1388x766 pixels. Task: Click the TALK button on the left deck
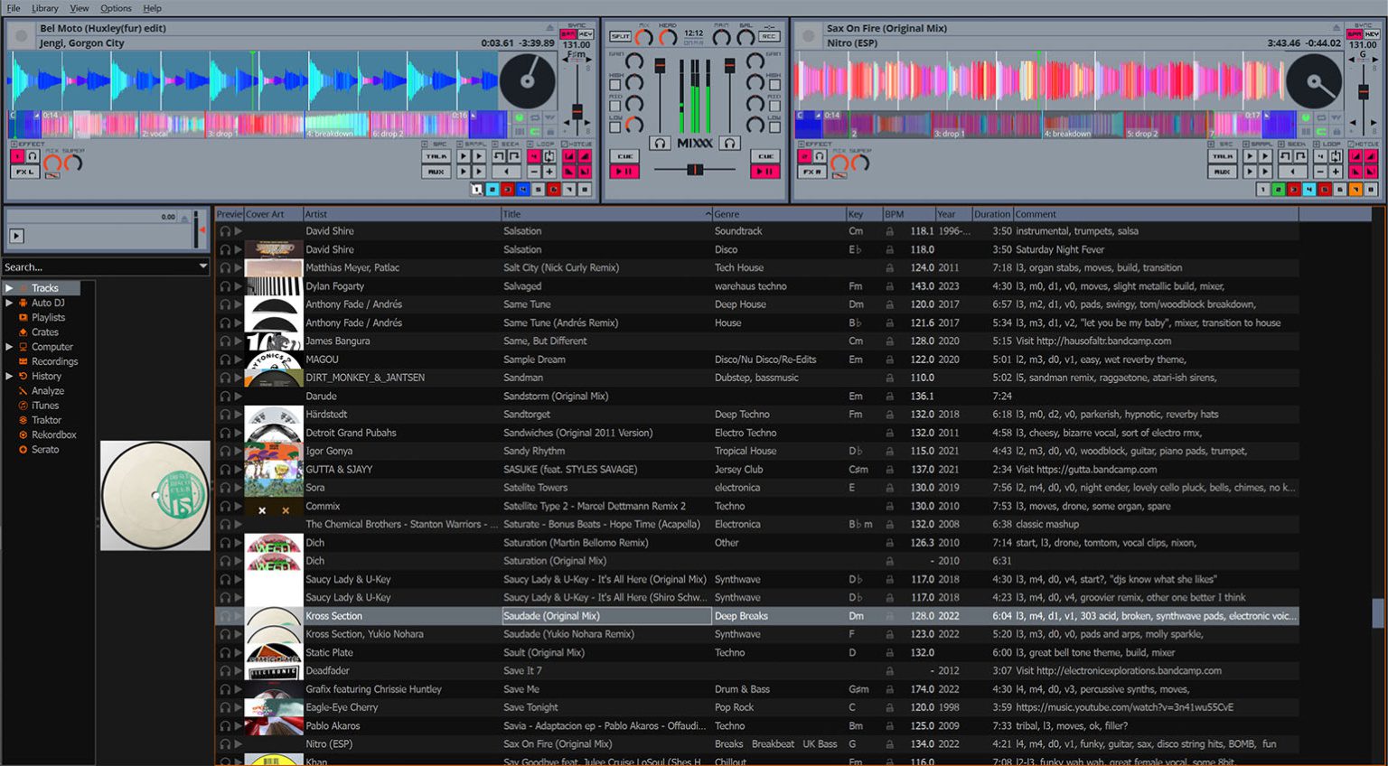tap(436, 156)
